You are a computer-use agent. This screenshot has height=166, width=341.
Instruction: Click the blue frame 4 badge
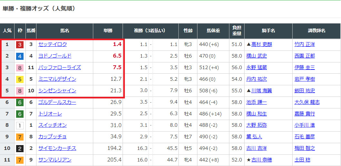tap(20, 56)
